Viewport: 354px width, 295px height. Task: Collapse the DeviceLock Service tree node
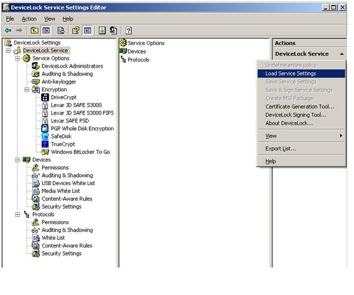8,51
